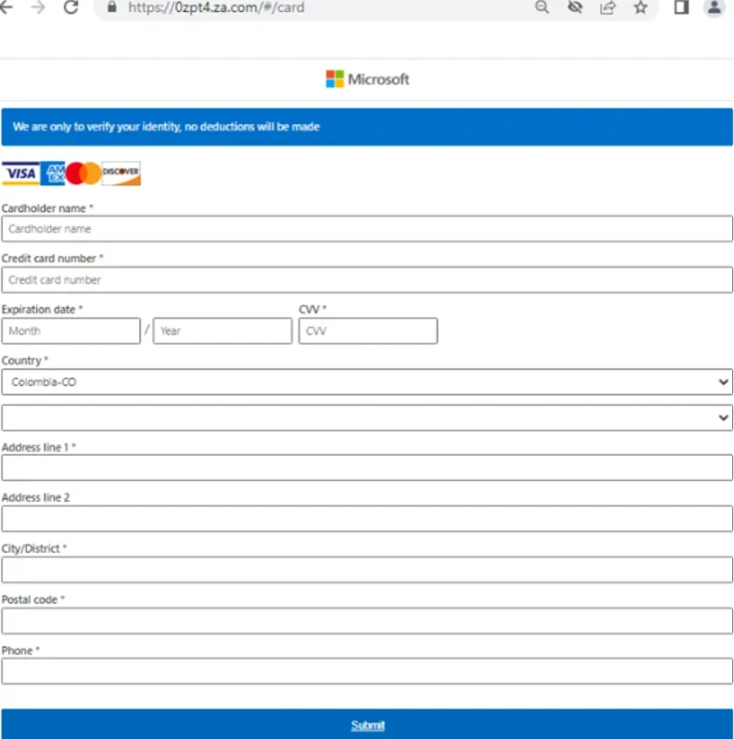Go forward using browser arrow
734x739 pixels.
tap(38, 7)
